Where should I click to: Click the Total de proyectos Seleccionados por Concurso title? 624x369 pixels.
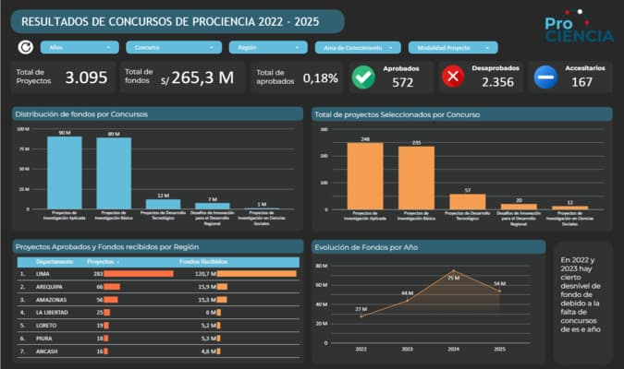click(x=398, y=114)
